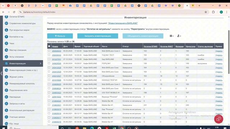
Task: Open the red support chat bubble
Action: (218, 119)
